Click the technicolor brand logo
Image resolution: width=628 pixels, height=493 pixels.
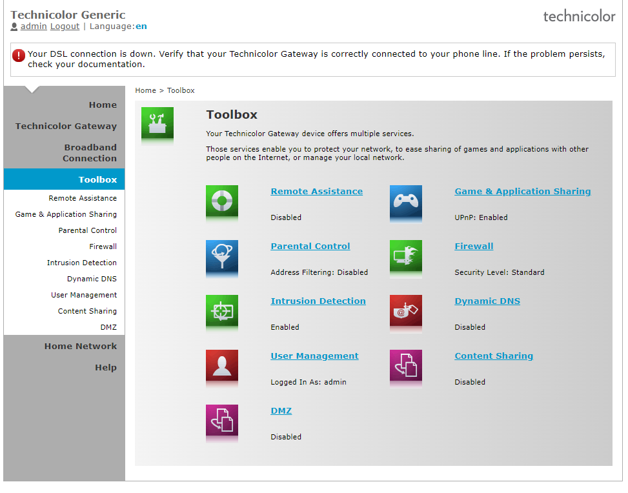579,16
